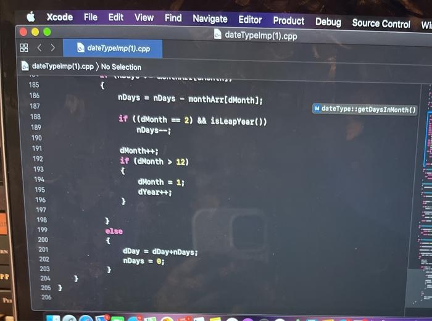432x321 pixels.
Task: Place cursor on 'nDays = nDays - monthArr[dMonth];'
Action: [x=190, y=99]
